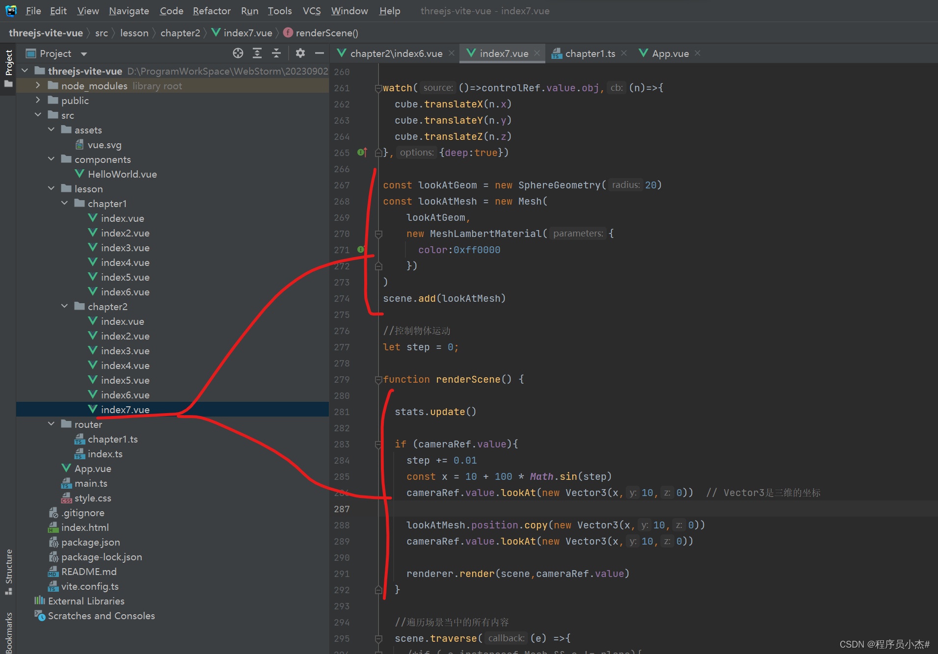Hide the Project panel with minus icon

(320, 53)
